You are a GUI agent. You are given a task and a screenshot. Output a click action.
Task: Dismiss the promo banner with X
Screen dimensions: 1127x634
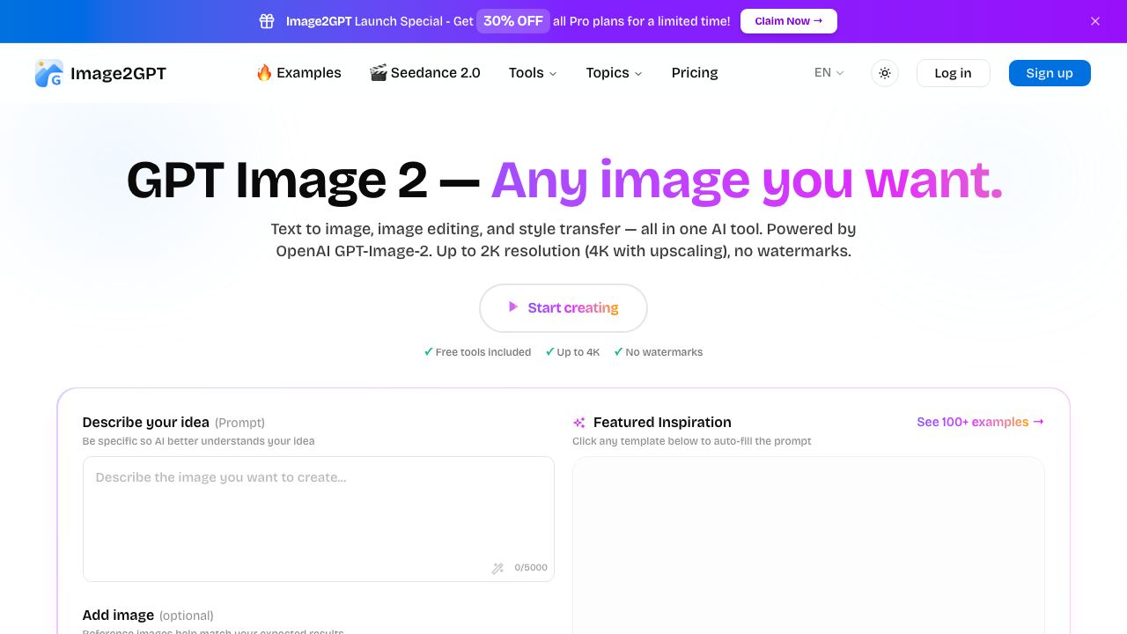pyautogui.click(x=1095, y=21)
